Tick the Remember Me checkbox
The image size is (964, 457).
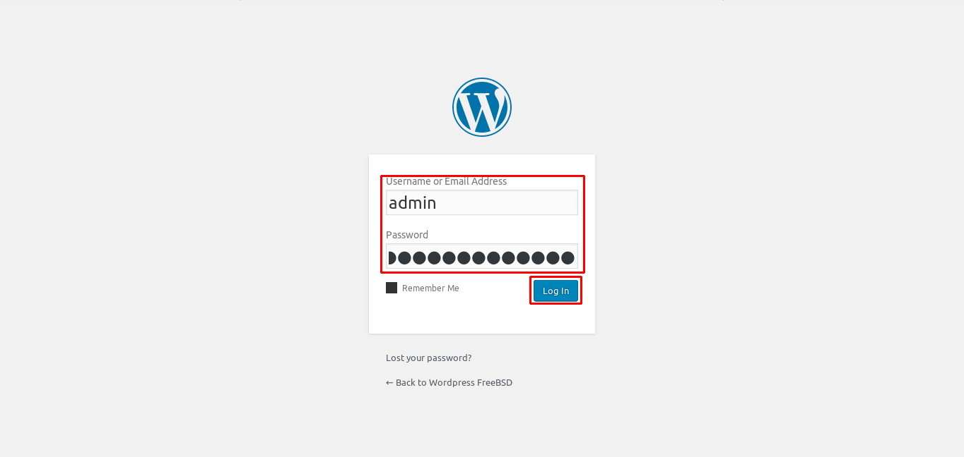point(392,288)
